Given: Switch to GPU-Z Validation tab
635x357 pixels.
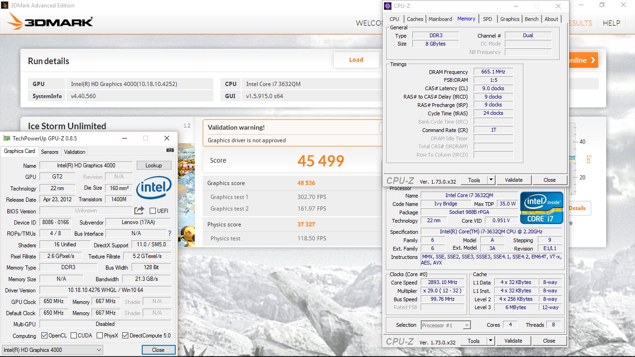Looking at the screenshot, I should [x=75, y=152].
